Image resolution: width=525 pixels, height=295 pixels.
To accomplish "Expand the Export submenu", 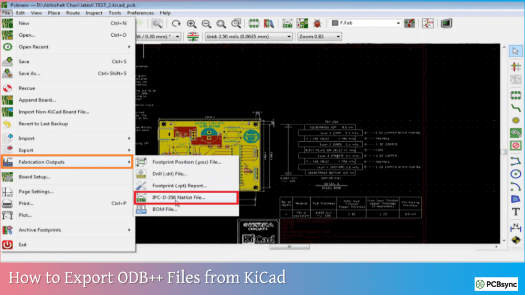I will pos(68,150).
